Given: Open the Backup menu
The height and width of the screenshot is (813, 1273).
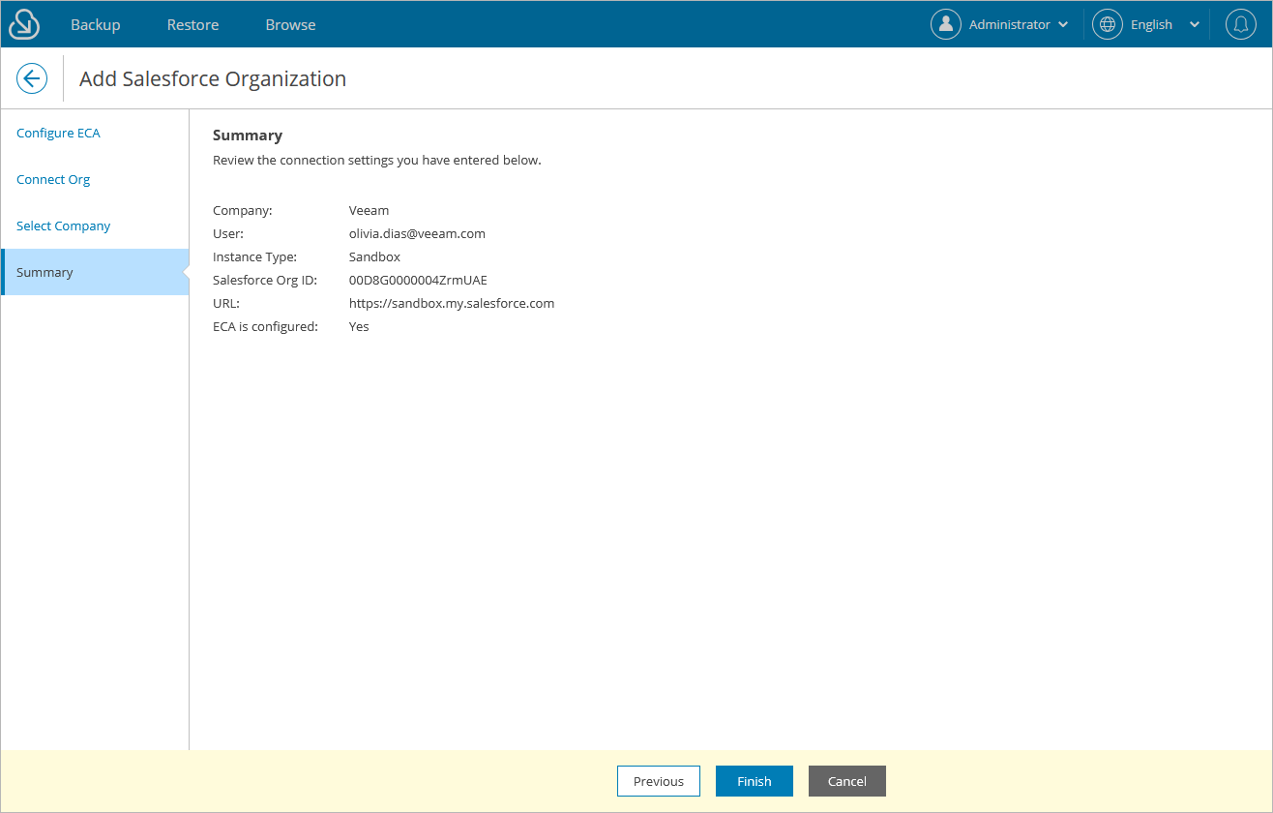Looking at the screenshot, I should 96,24.
